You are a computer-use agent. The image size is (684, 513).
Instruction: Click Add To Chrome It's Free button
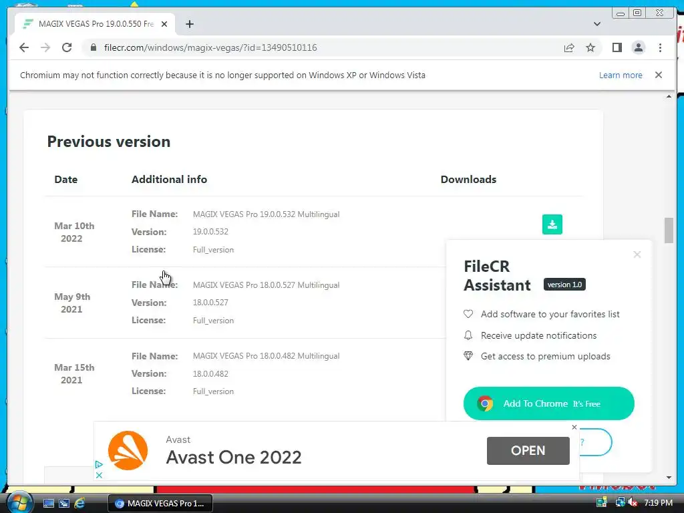click(x=548, y=403)
